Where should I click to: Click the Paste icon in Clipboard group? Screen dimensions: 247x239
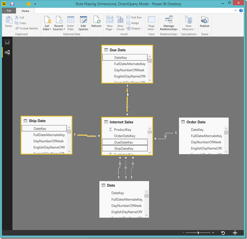[9, 20]
